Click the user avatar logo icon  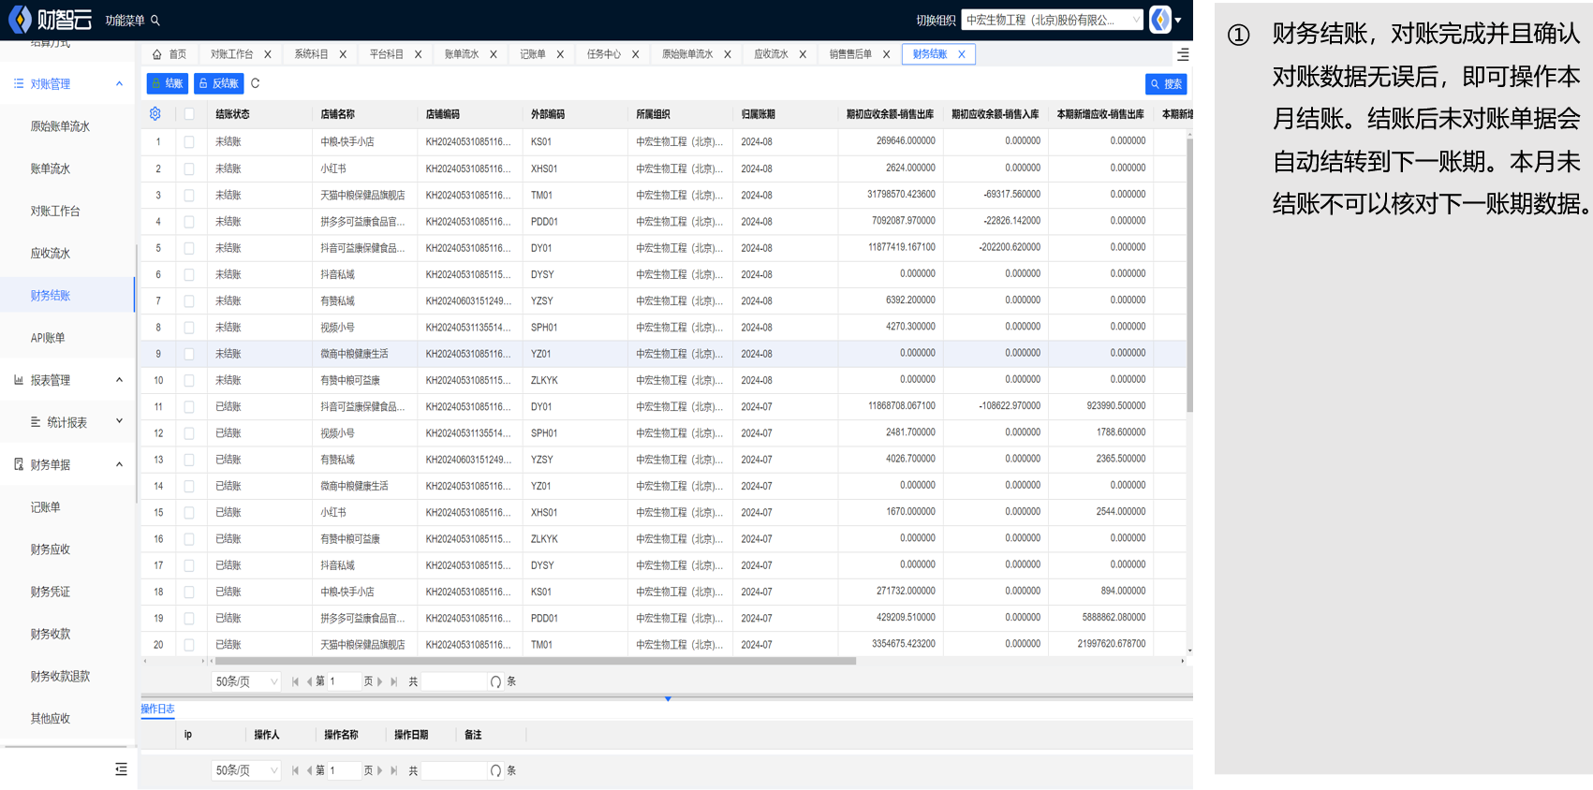1160,20
